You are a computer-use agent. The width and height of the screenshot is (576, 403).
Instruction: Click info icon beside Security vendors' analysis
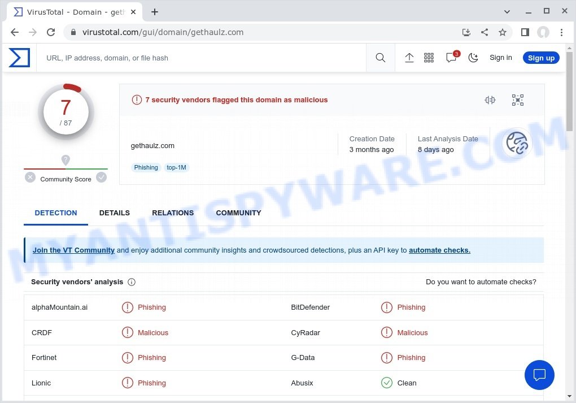pos(132,282)
